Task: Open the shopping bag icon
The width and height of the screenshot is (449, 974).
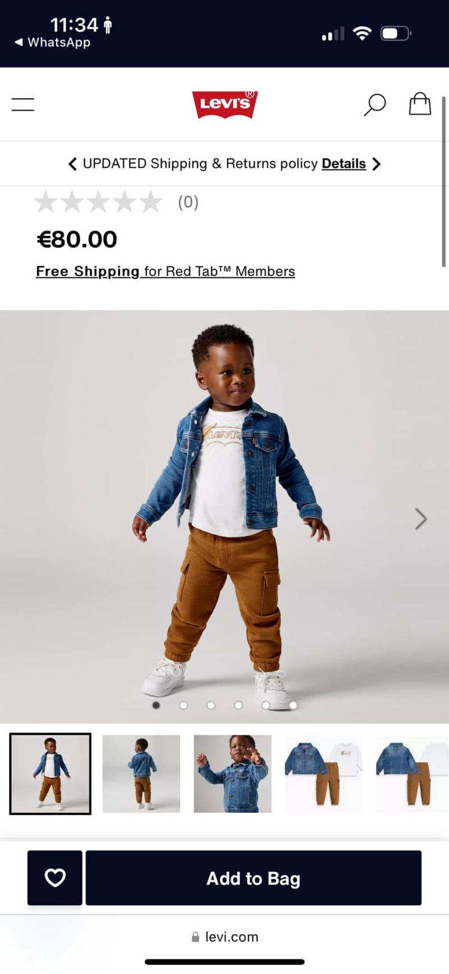Action: point(419,104)
